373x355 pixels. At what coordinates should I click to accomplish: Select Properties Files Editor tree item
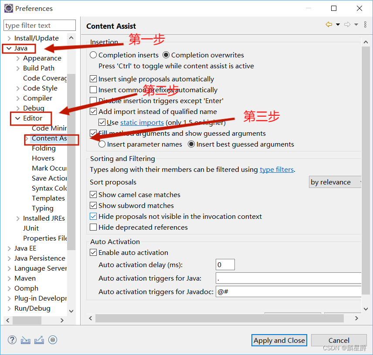(x=45, y=238)
